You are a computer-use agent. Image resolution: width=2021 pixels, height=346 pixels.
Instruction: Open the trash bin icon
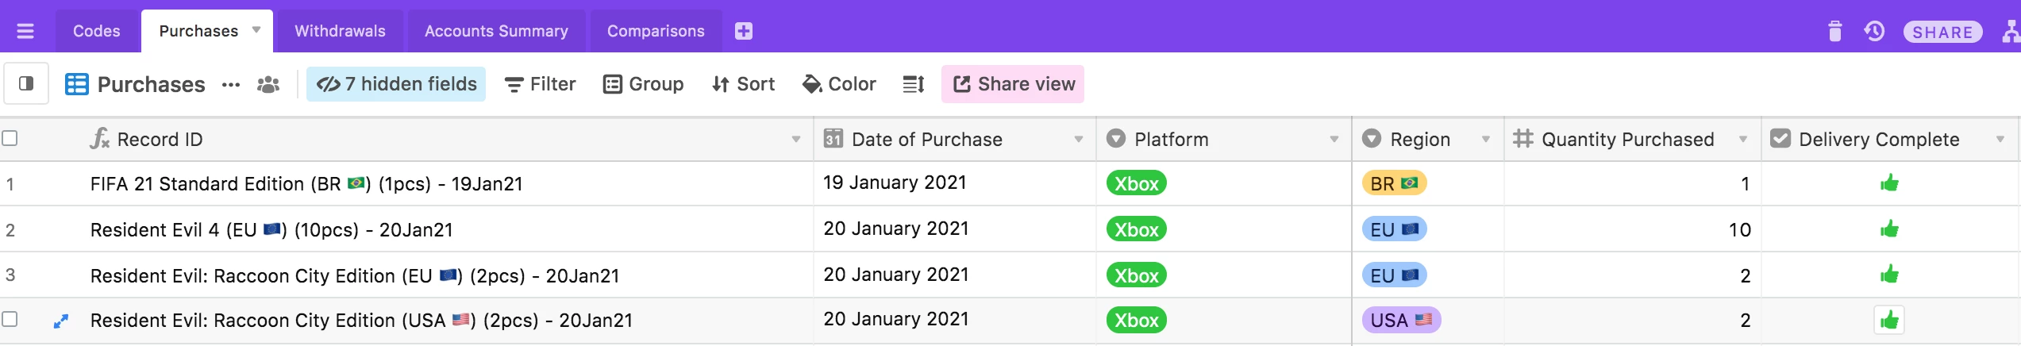[x=1834, y=32]
